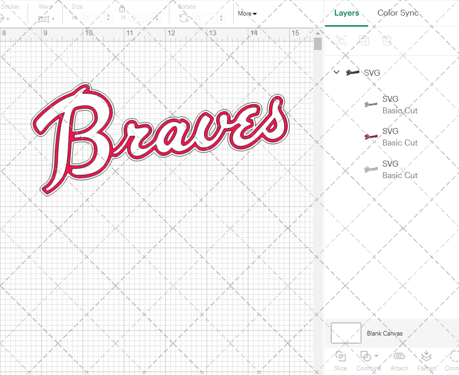
Task: Collapse the SVG group chevron
Action: point(336,72)
